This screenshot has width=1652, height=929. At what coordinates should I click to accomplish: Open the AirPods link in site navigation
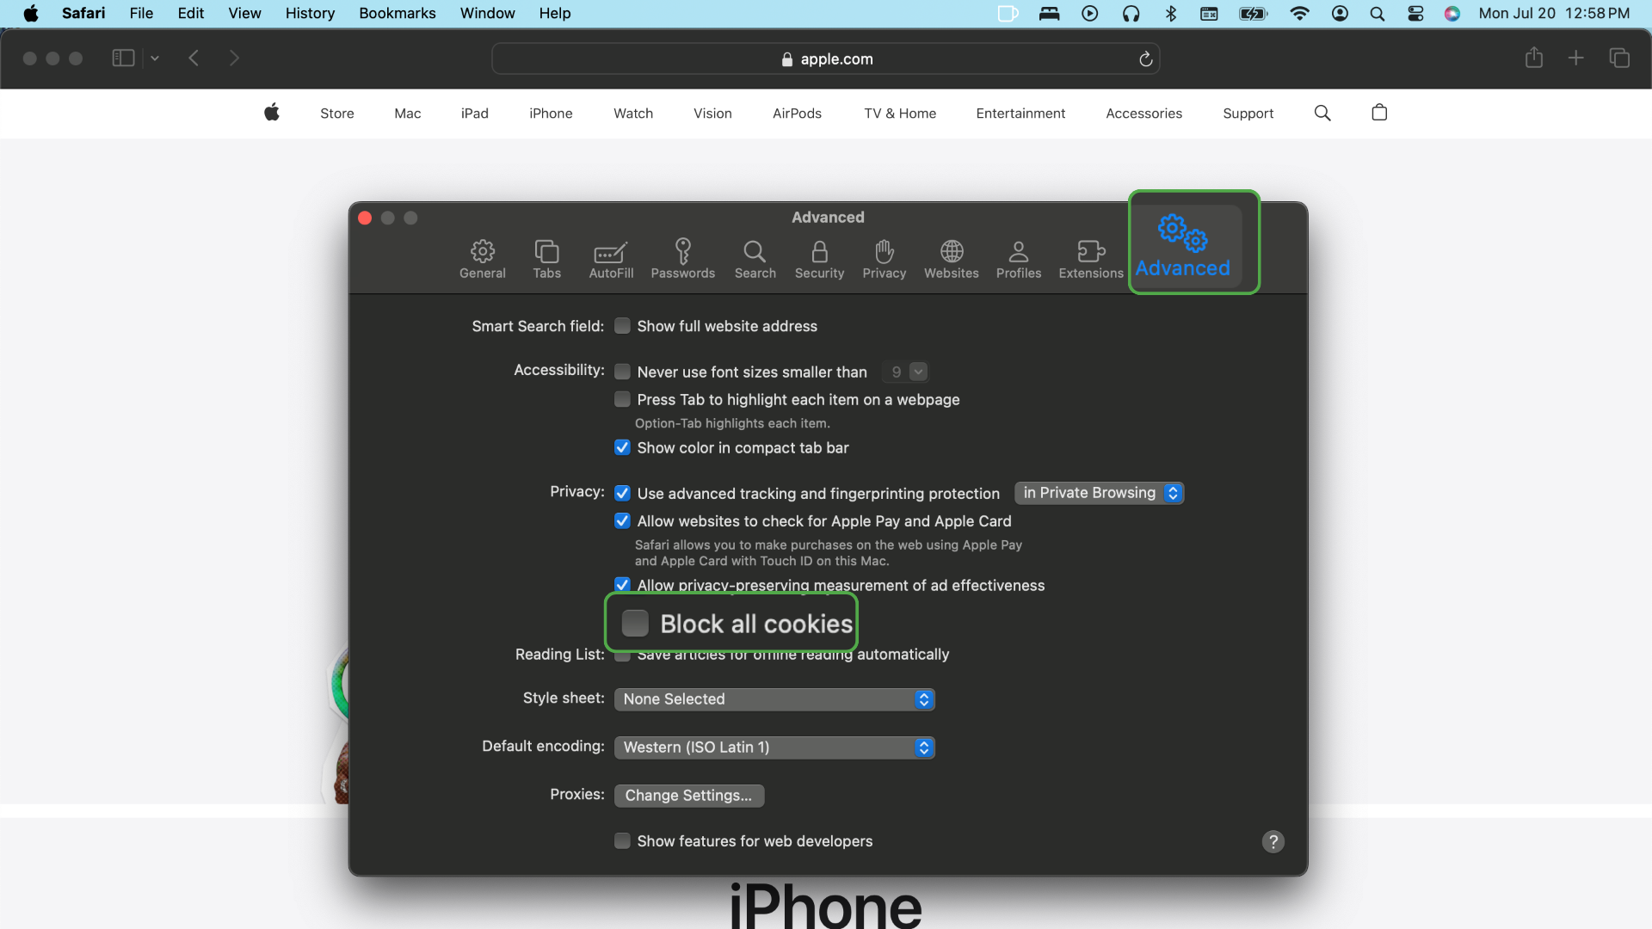(797, 114)
